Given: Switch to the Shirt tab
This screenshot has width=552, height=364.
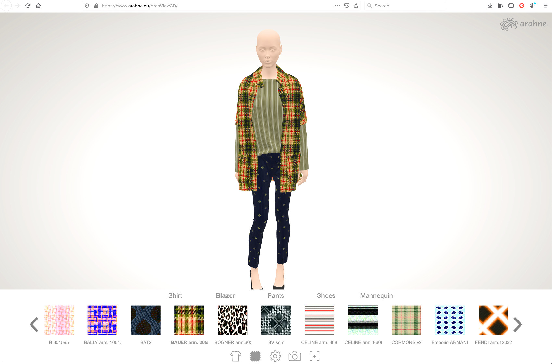Looking at the screenshot, I should [x=175, y=295].
